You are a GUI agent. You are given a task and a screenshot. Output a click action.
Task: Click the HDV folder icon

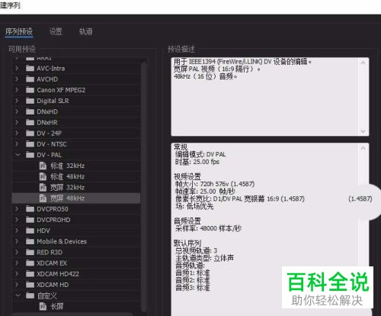[30, 231]
